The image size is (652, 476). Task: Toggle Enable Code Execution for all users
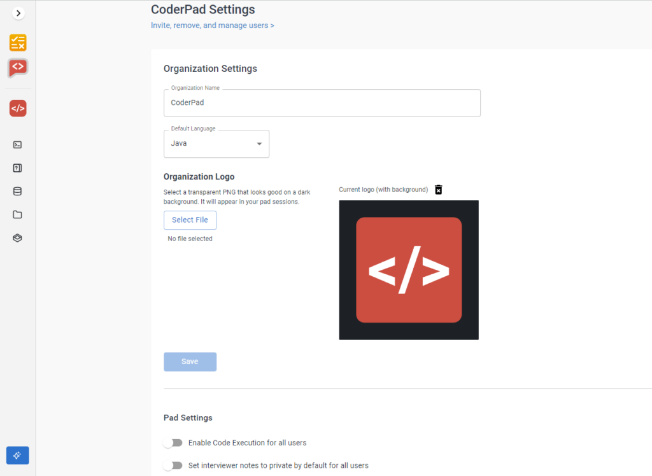173,443
